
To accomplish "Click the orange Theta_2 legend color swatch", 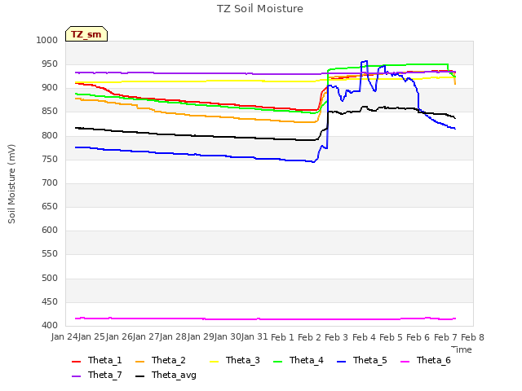I will tap(139, 361).
